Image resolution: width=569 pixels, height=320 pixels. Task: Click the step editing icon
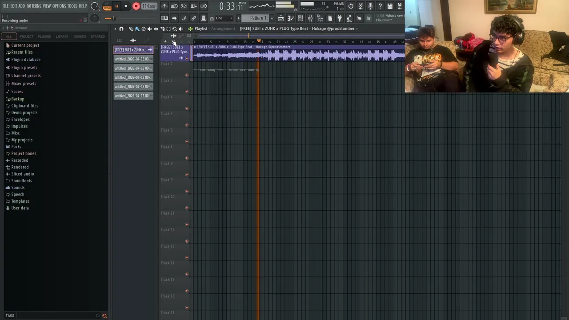coord(184,18)
